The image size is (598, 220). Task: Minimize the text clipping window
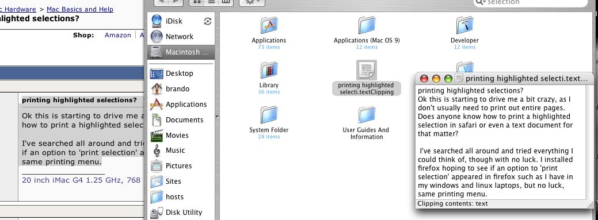[436, 79]
